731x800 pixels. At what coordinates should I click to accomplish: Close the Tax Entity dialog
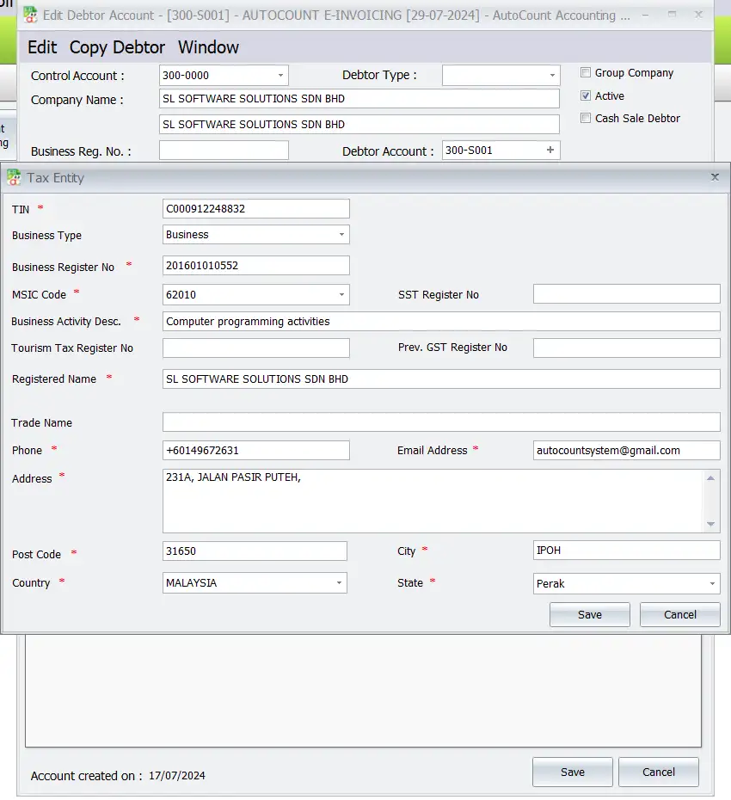pos(715,177)
